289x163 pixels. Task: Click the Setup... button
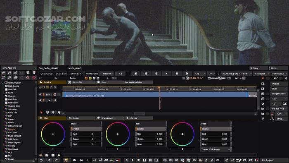282,119
